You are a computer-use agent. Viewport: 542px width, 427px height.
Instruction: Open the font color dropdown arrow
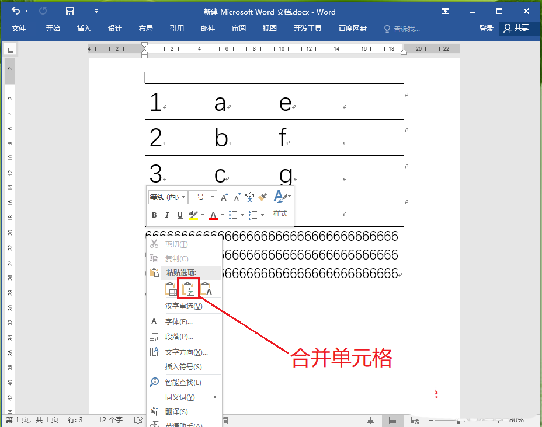[x=223, y=215]
